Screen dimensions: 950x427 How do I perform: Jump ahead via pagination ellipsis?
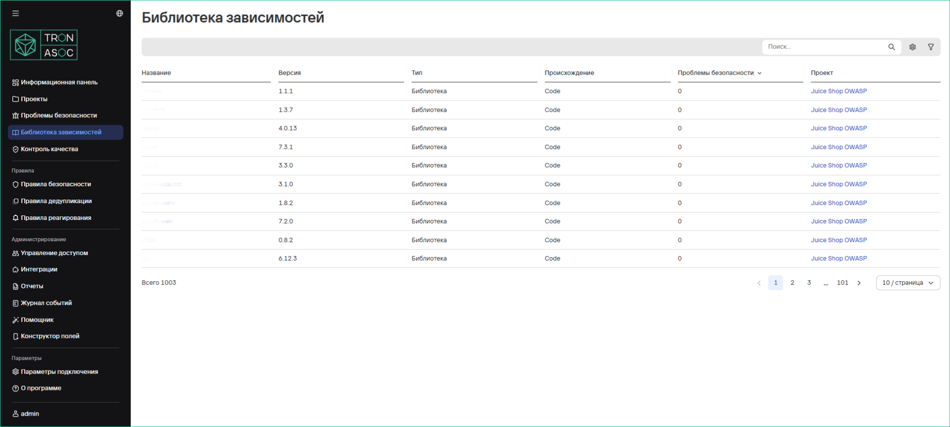(826, 283)
